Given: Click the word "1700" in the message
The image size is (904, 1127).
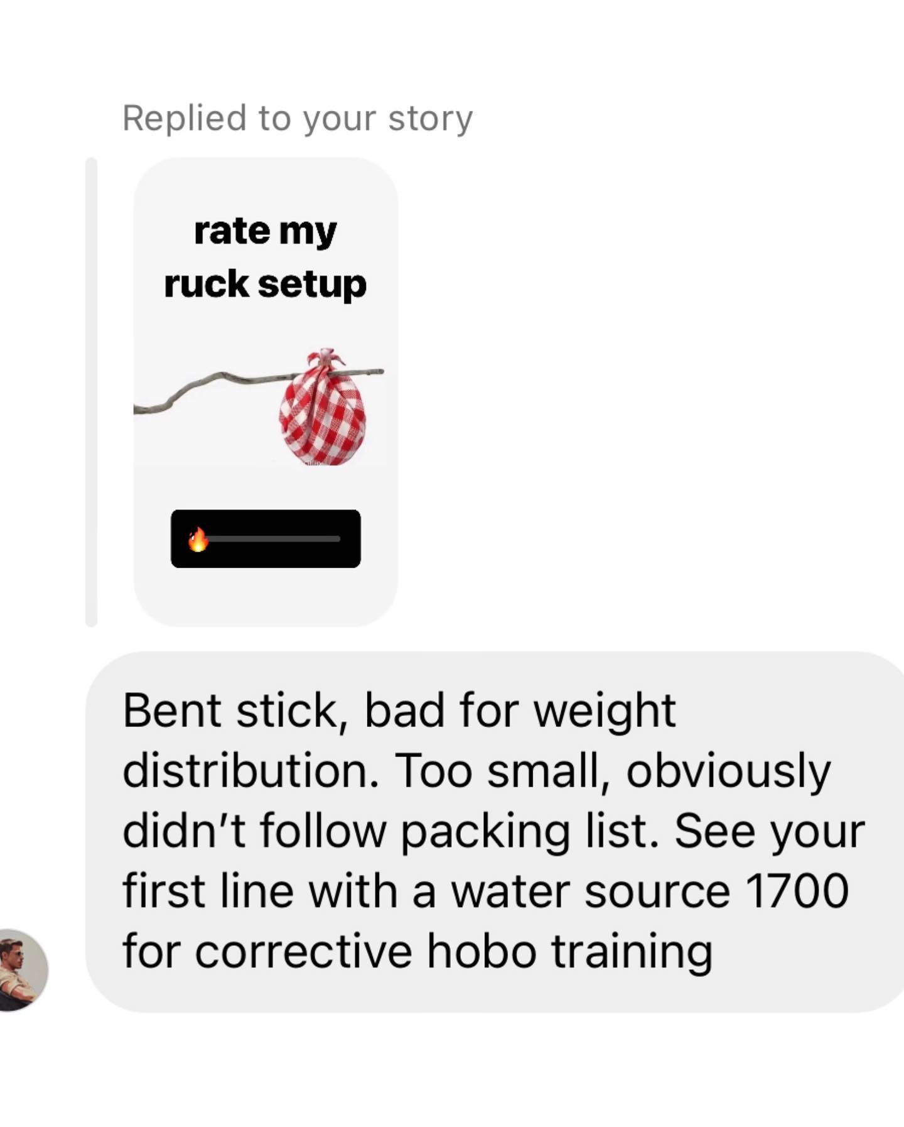Looking at the screenshot, I should [x=797, y=891].
